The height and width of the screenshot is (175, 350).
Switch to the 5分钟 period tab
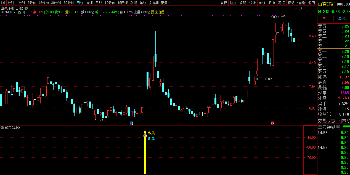[32, 3]
